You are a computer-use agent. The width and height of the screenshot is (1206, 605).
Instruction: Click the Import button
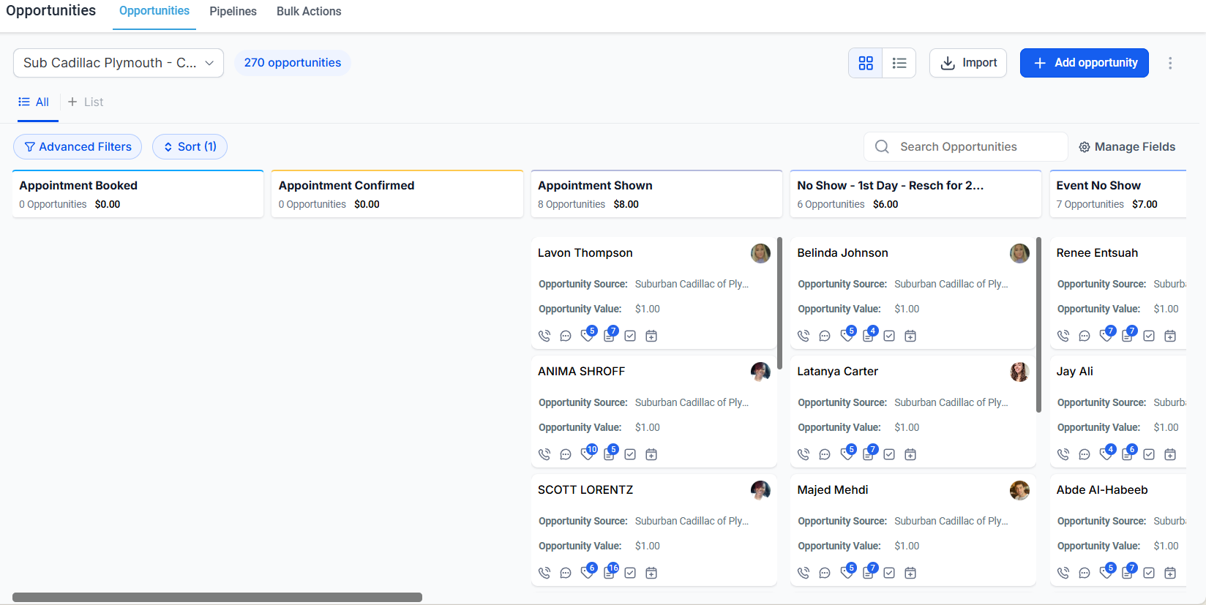point(968,63)
